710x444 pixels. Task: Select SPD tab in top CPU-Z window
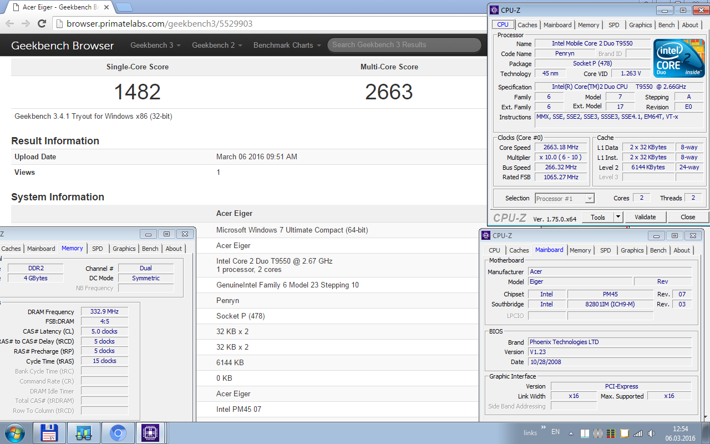click(x=613, y=25)
